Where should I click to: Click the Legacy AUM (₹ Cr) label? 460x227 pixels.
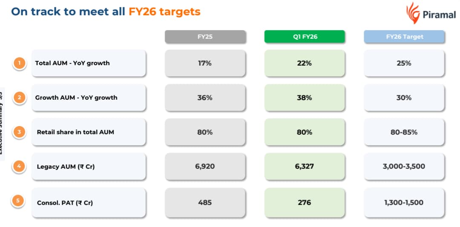tap(66, 167)
